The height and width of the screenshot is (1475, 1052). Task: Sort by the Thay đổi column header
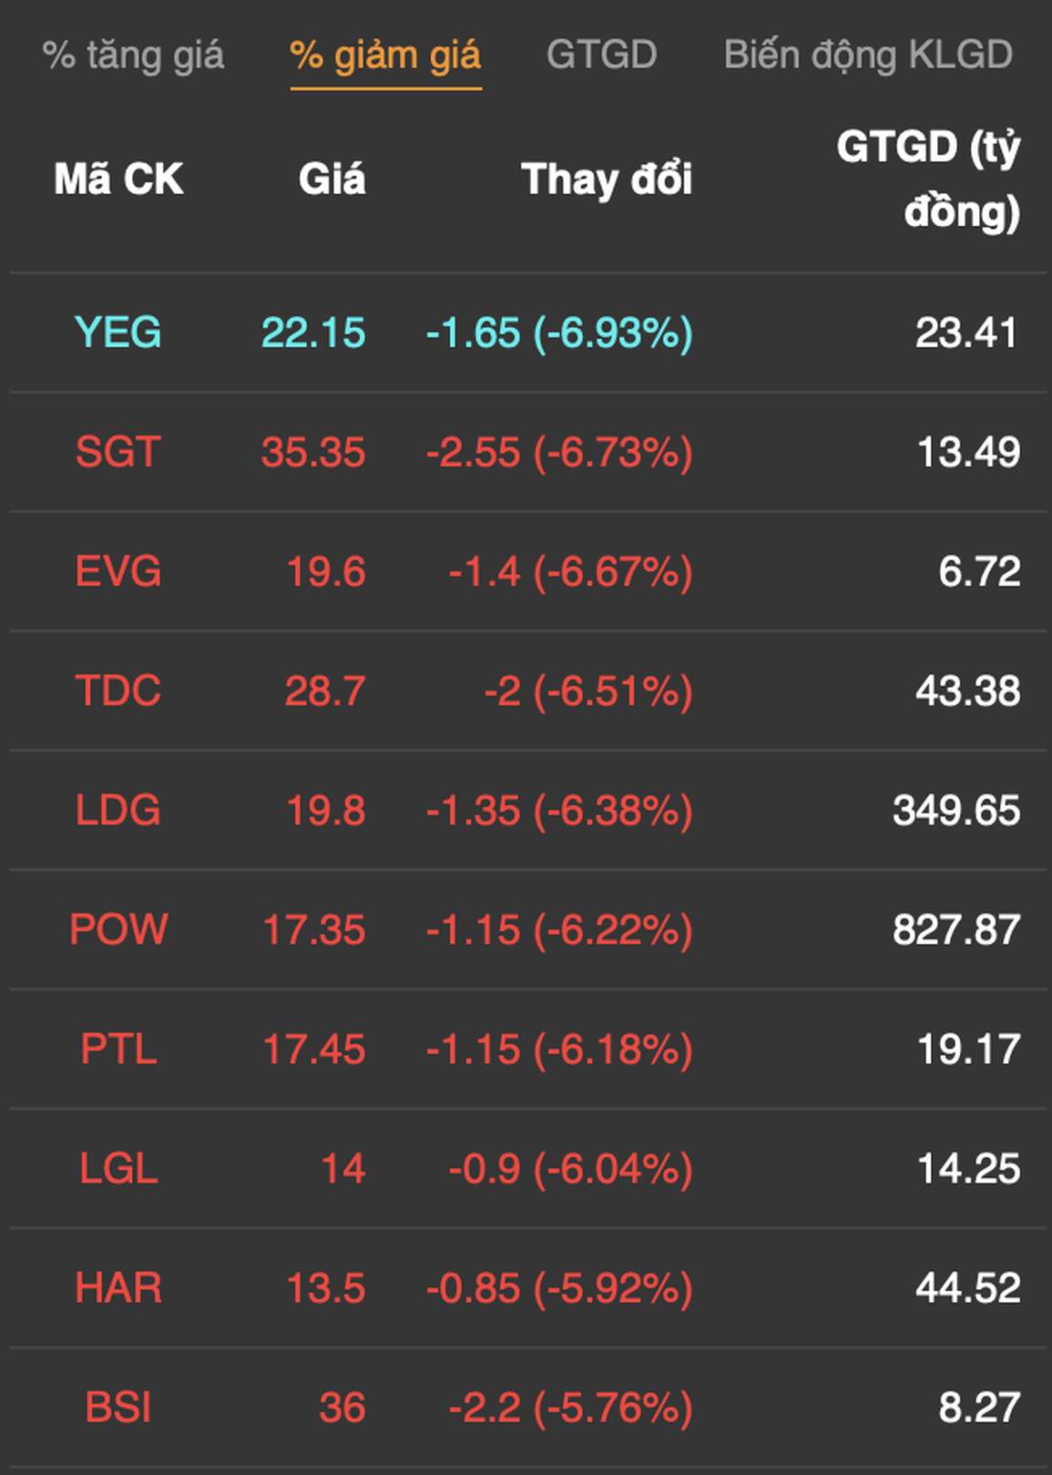[607, 179]
